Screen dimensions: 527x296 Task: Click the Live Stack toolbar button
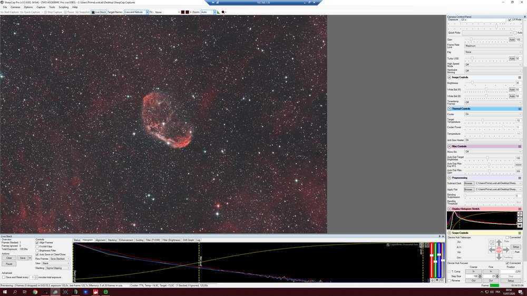pyautogui.click(x=99, y=12)
